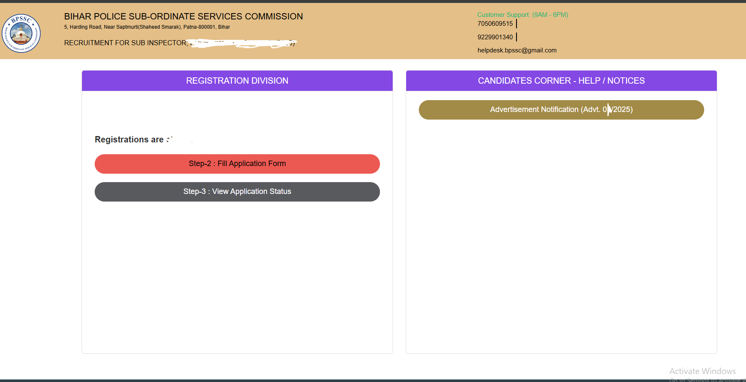Click the separator bar after 7050609515
This screenshot has width=746, height=382.
point(516,24)
